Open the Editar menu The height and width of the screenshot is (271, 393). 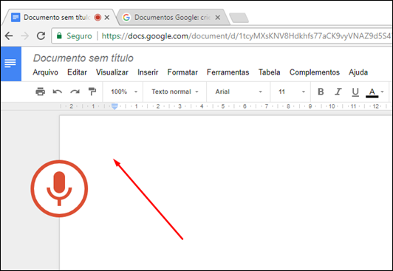click(77, 72)
